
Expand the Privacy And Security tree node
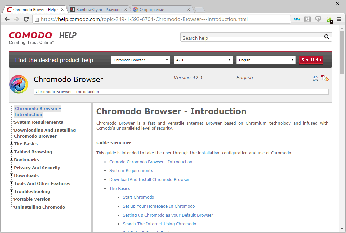pyautogui.click(x=11, y=167)
